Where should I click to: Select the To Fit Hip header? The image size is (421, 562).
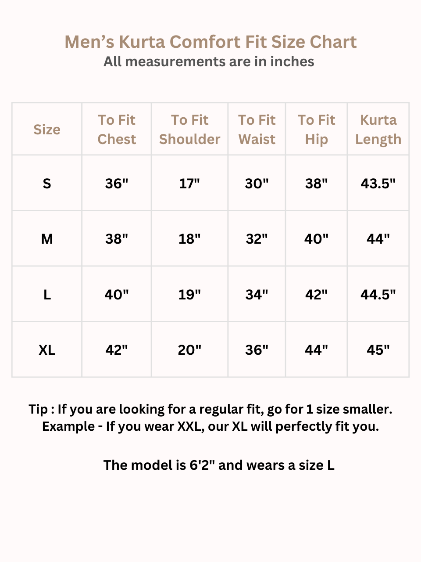[x=316, y=130]
